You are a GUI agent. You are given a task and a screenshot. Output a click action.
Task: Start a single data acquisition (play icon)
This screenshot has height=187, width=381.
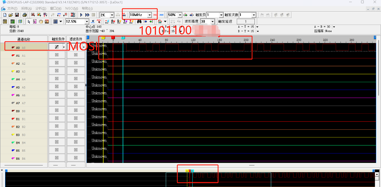[81, 15]
